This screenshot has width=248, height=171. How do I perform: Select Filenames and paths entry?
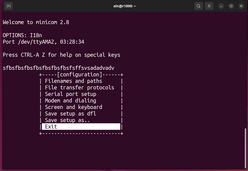(74, 81)
